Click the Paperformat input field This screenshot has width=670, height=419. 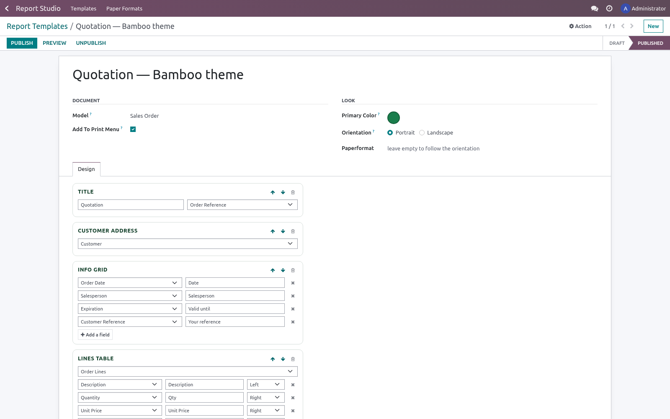click(x=492, y=148)
